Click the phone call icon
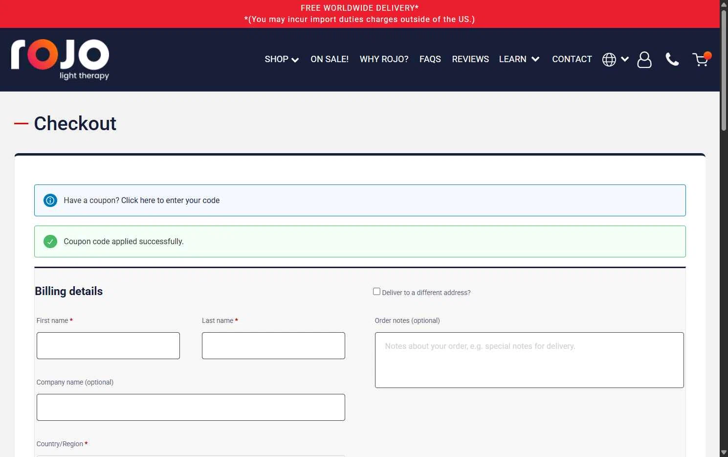 tap(672, 60)
